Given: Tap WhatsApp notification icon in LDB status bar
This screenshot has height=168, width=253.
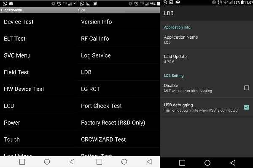Looking at the screenshot, I should pos(165,2).
